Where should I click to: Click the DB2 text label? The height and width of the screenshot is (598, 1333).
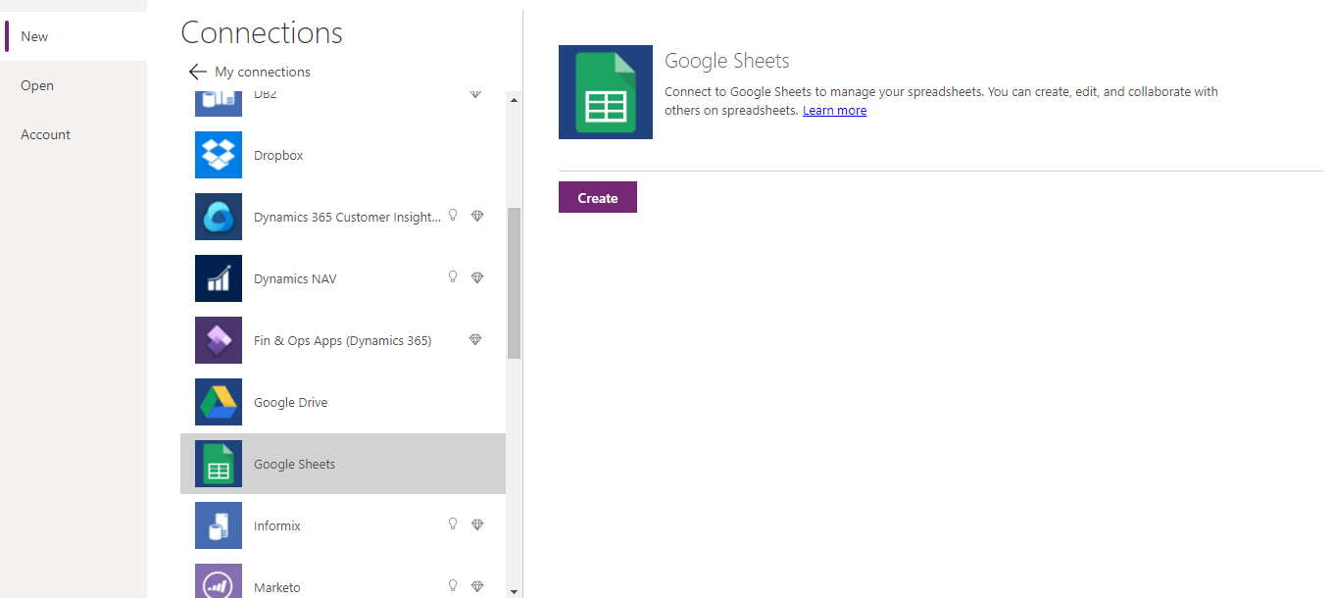coord(265,95)
